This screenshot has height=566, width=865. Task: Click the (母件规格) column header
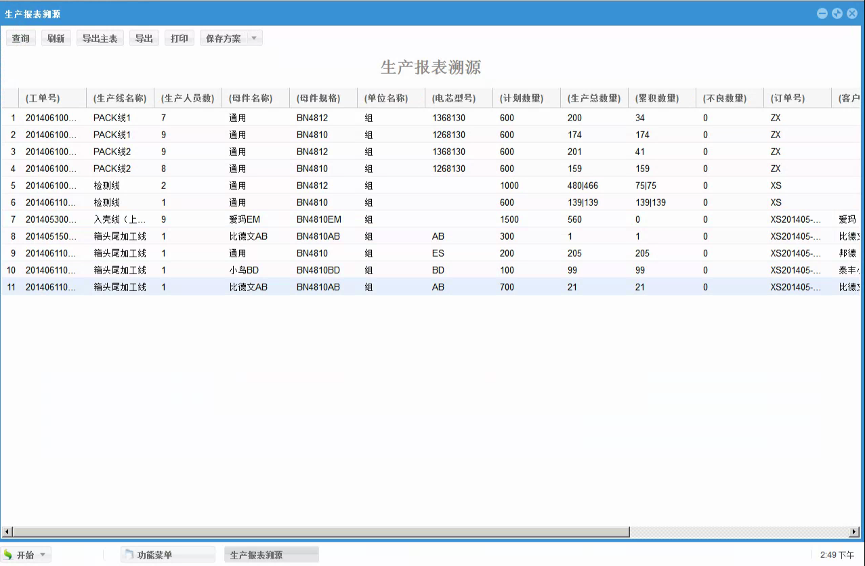pos(324,98)
